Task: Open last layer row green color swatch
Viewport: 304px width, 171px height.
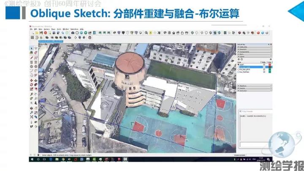Action: pyautogui.click(x=269, y=72)
